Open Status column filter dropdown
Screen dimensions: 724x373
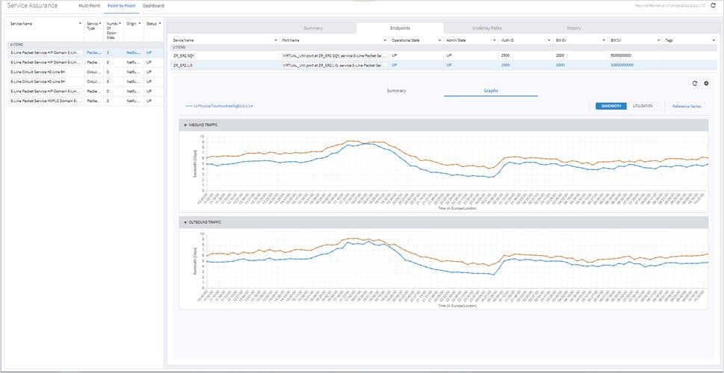[x=160, y=23]
